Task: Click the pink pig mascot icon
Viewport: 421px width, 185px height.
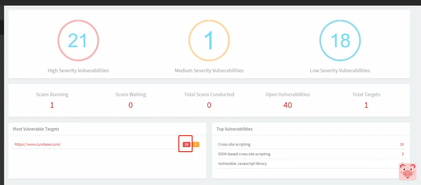Action: click(x=407, y=172)
